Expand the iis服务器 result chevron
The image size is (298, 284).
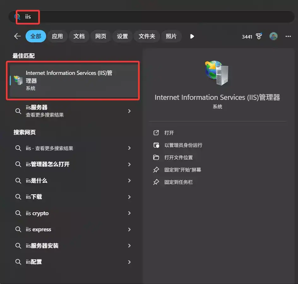click(129, 111)
